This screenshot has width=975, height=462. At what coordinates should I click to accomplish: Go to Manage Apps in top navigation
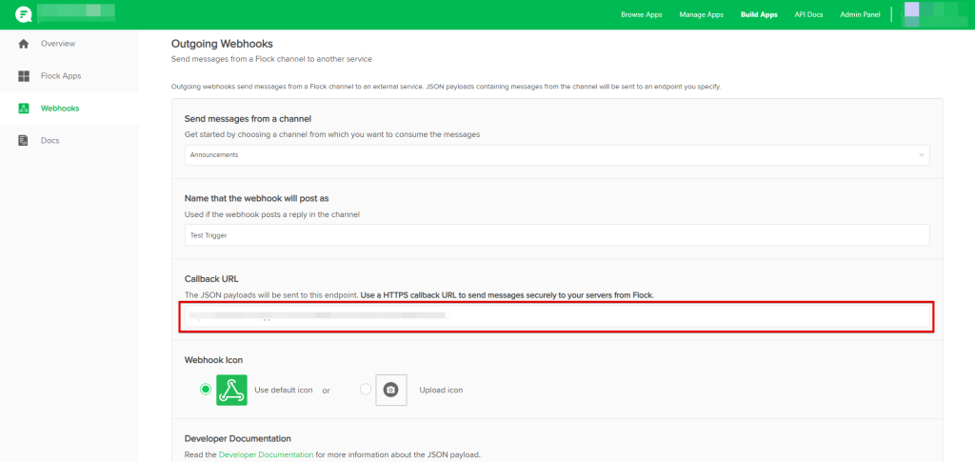pyautogui.click(x=702, y=15)
